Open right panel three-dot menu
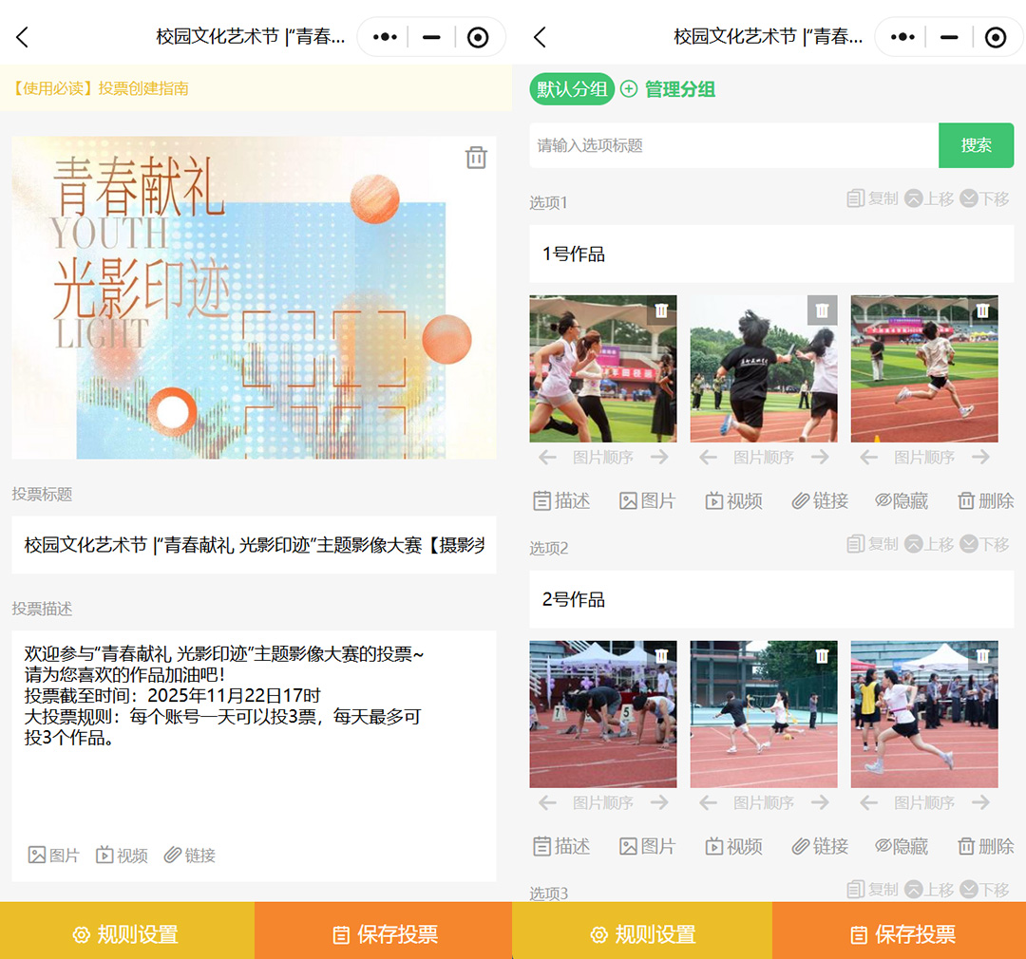Screen dimensions: 1026x959 pyautogui.click(x=902, y=37)
